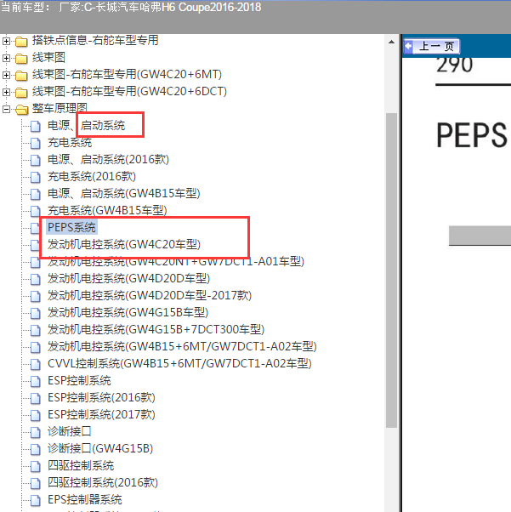The image size is (511, 512).
Task: Click folder icon of 搭铁点信息-右舵车型专用
Action: point(21,42)
